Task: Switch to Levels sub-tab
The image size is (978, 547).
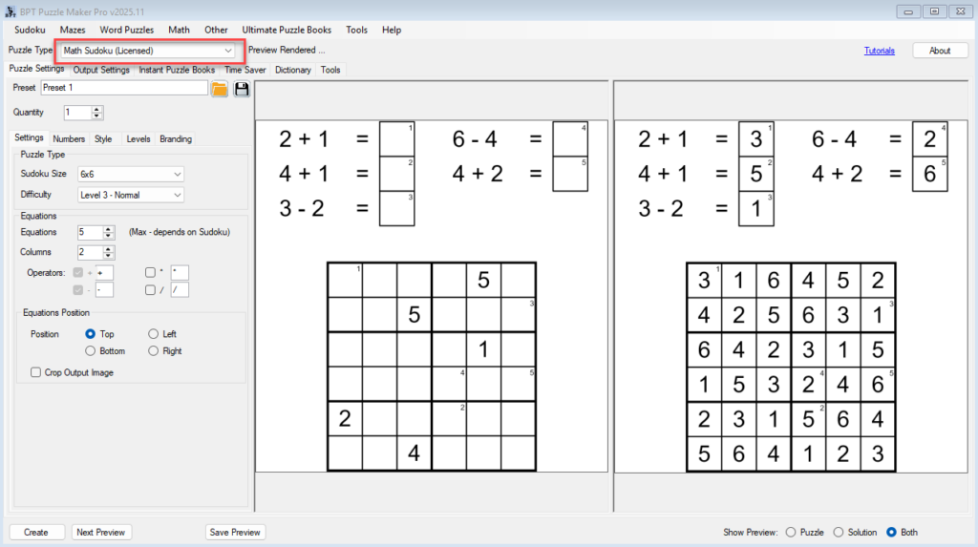Action: 138,139
